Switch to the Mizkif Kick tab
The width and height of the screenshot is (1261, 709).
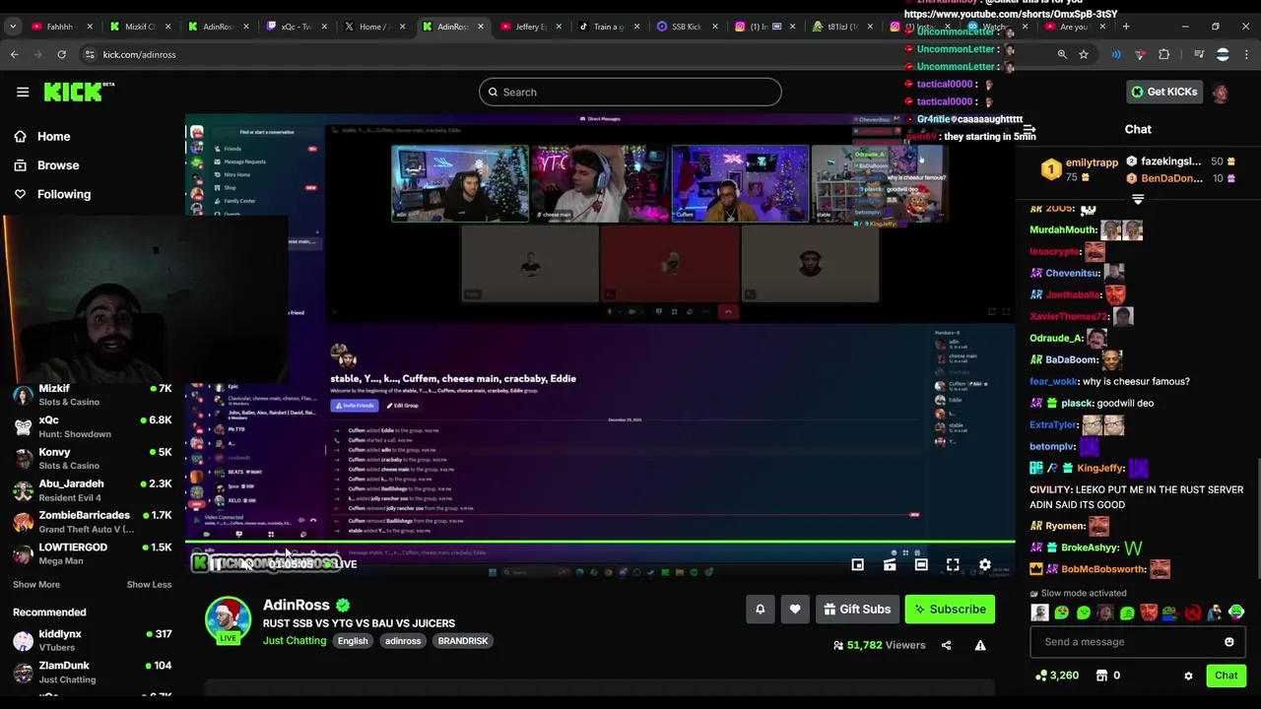point(141,27)
